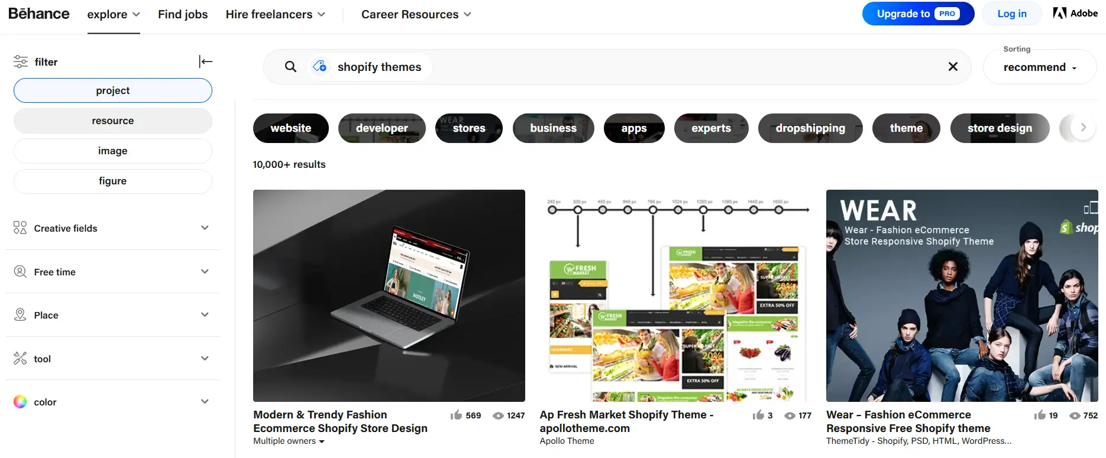Image resolution: width=1106 pixels, height=458 pixels.
Task: Open the Fresh Market project thumbnail
Action: tap(675, 295)
